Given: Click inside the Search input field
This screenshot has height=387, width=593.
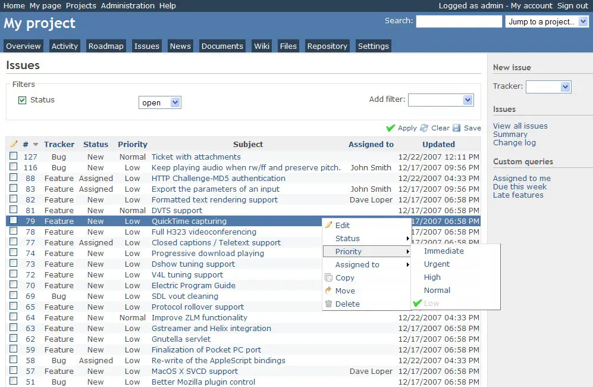Looking at the screenshot, I should [458, 21].
